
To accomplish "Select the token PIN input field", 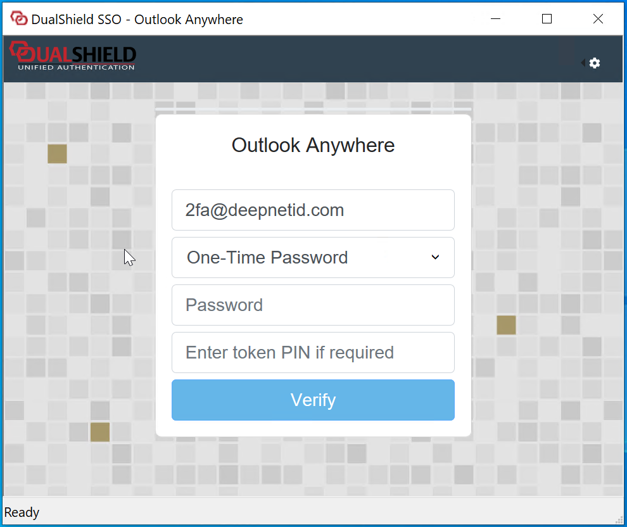I will tap(313, 353).
